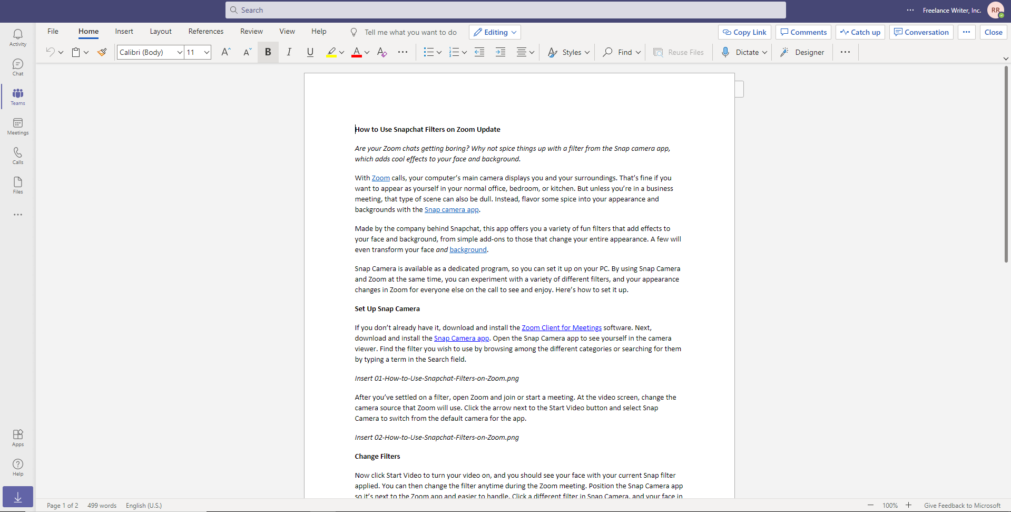Expand the Find dropdown arrow
Image resolution: width=1011 pixels, height=512 pixels.
pyautogui.click(x=638, y=52)
